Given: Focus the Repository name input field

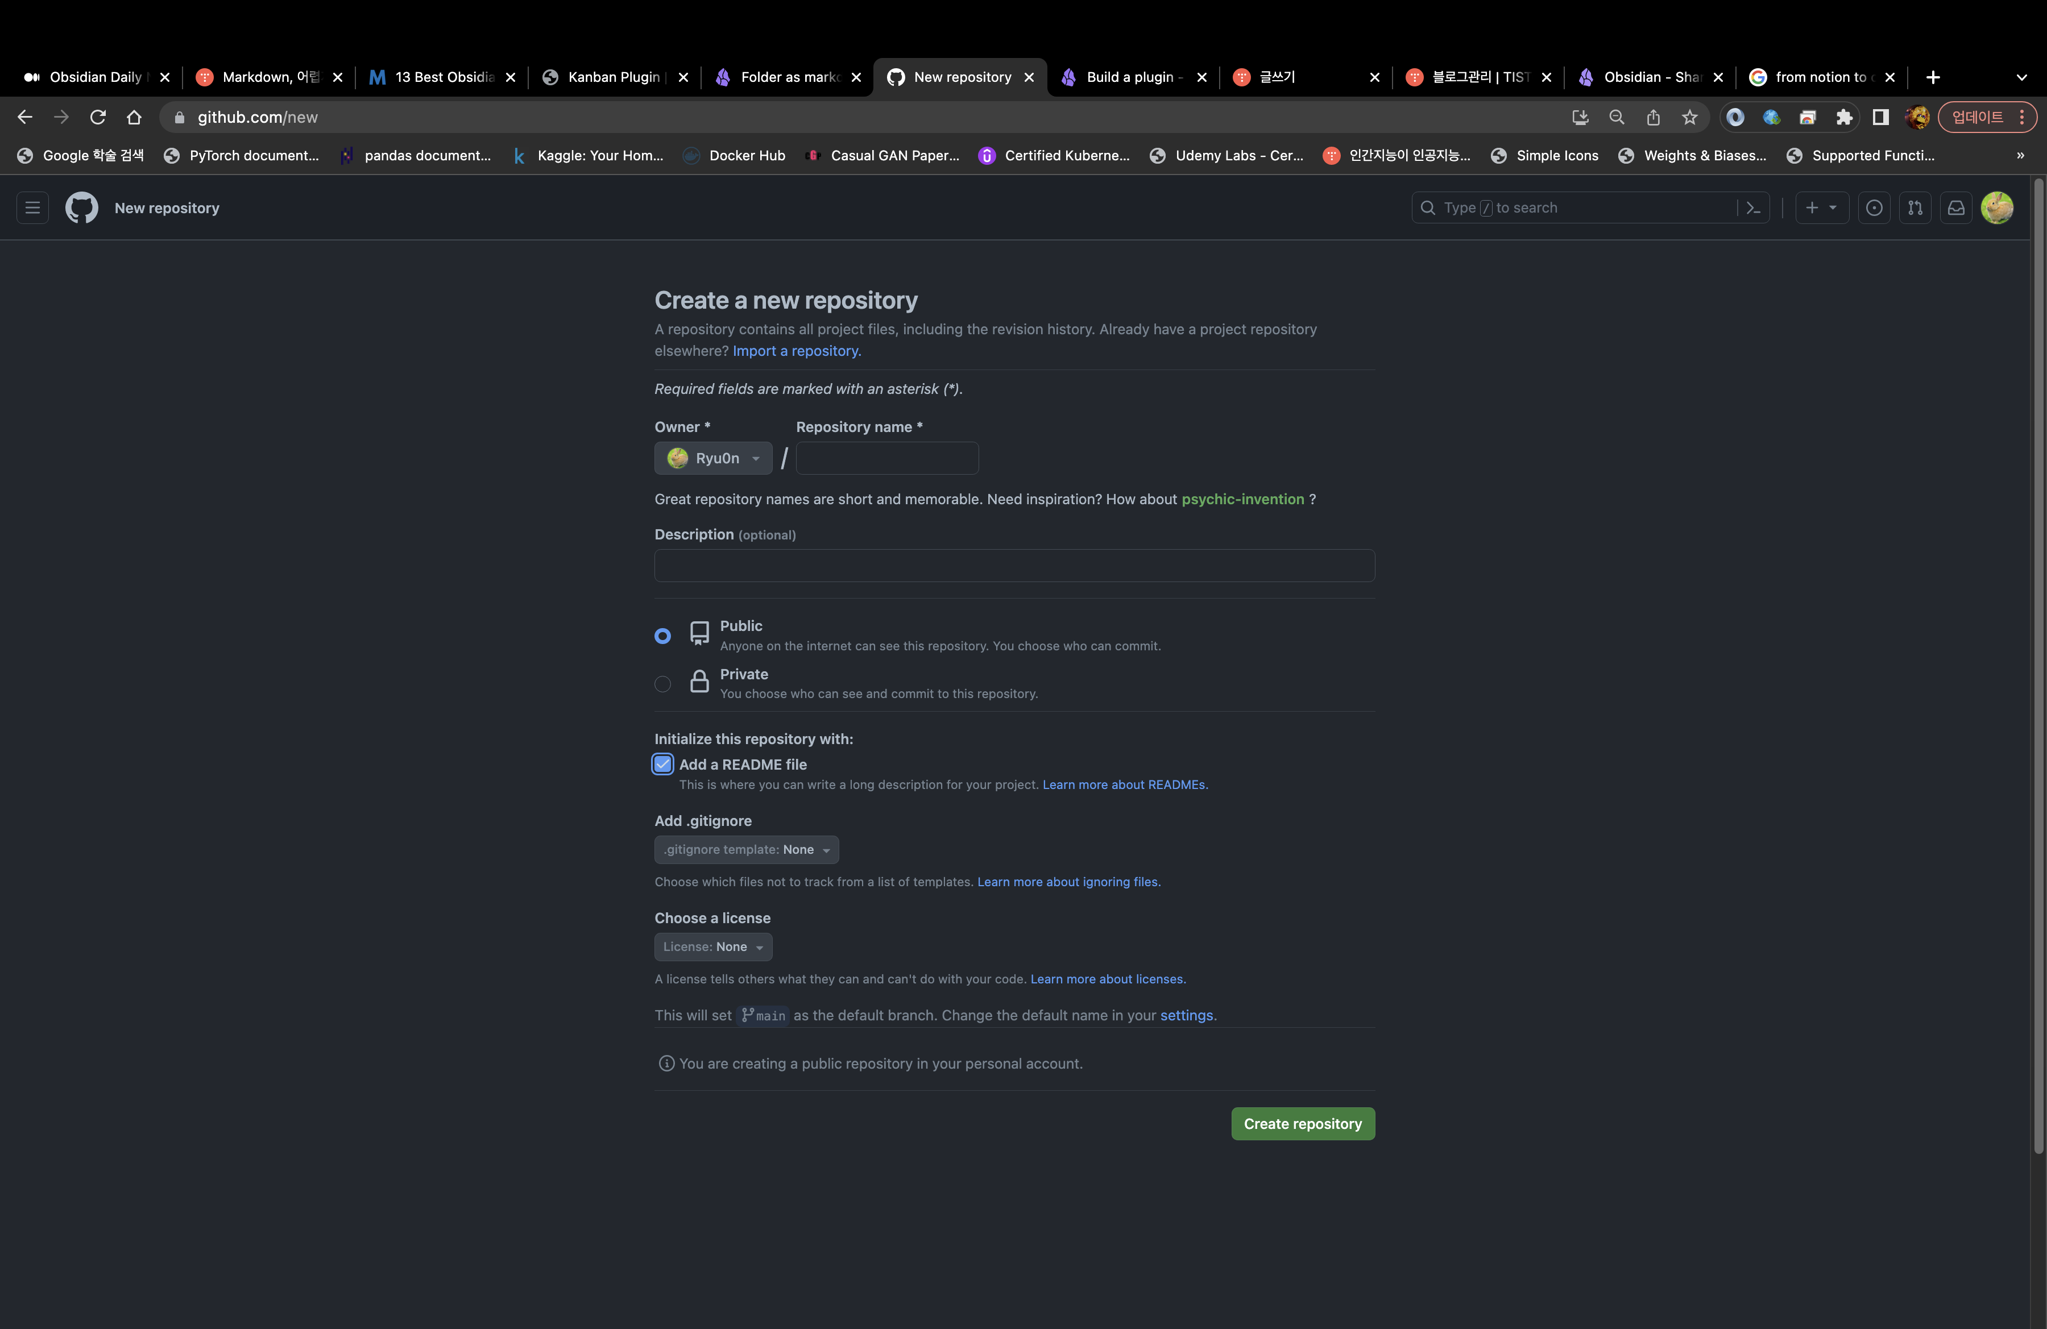Looking at the screenshot, I should click(886, 458).
